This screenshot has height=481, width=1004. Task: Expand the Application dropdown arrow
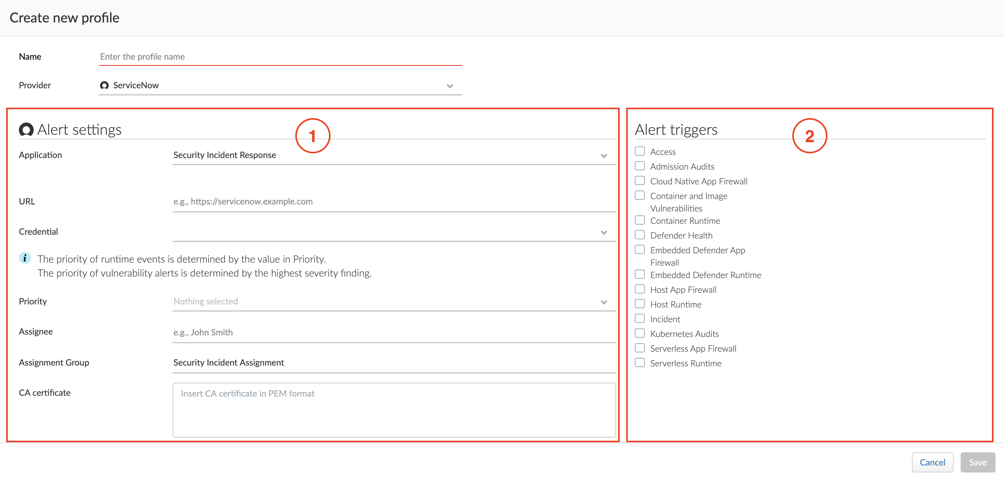coord(604,156)
